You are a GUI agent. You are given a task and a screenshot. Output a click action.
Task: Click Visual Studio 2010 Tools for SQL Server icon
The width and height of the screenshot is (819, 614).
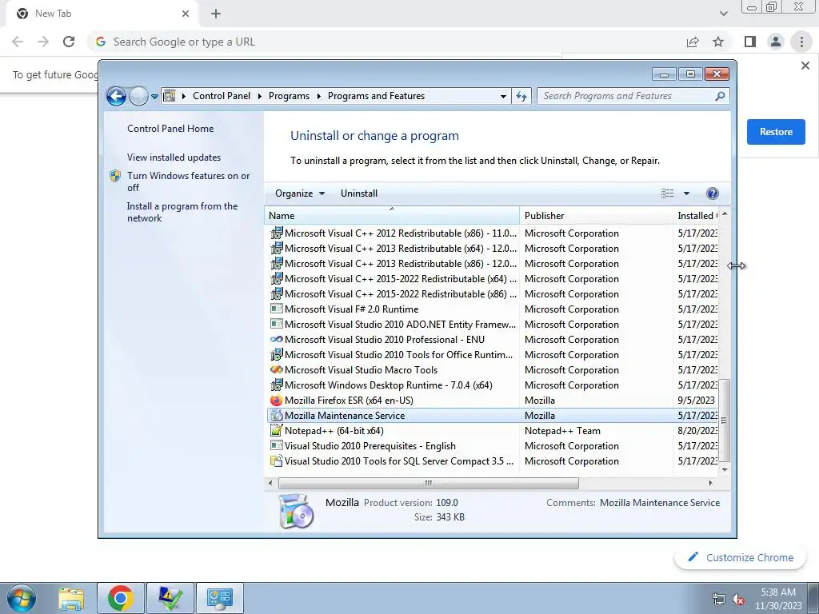(276, 461)
